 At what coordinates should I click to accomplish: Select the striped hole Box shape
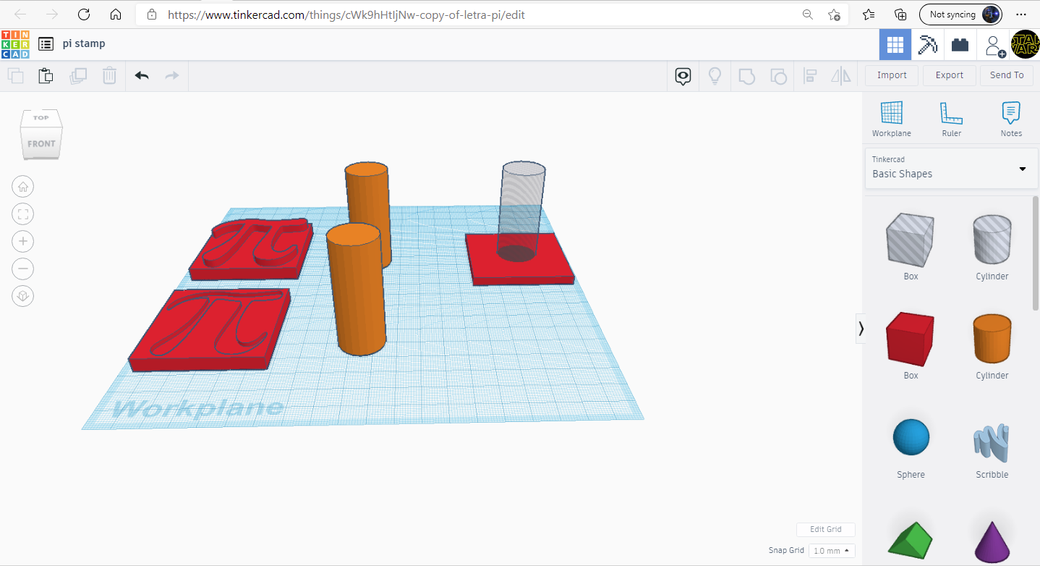[911, 241]
